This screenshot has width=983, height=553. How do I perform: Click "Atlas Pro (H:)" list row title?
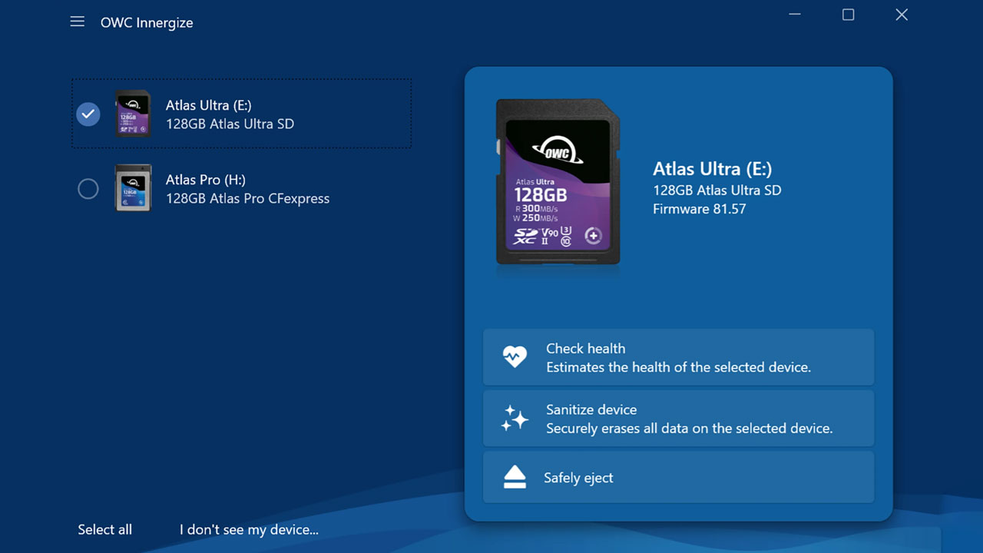point(206,180)
